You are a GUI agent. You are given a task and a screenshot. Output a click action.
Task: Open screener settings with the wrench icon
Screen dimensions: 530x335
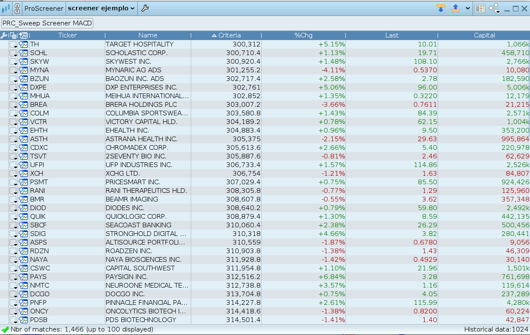[x=145, y=8]
